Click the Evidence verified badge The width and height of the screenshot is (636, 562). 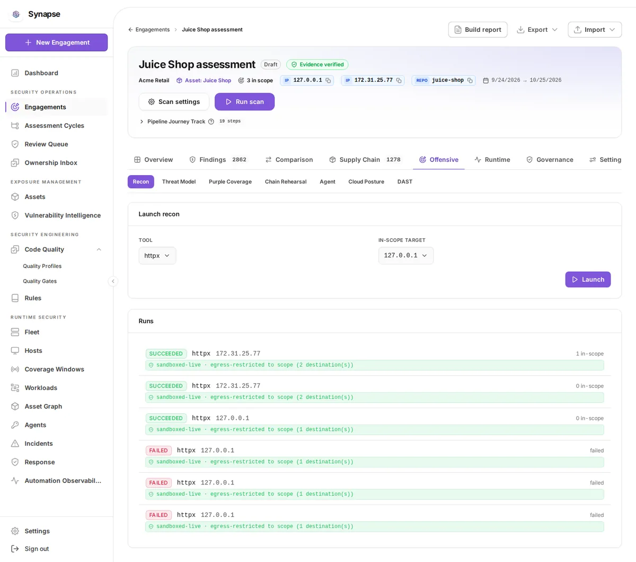pos(317,65)
